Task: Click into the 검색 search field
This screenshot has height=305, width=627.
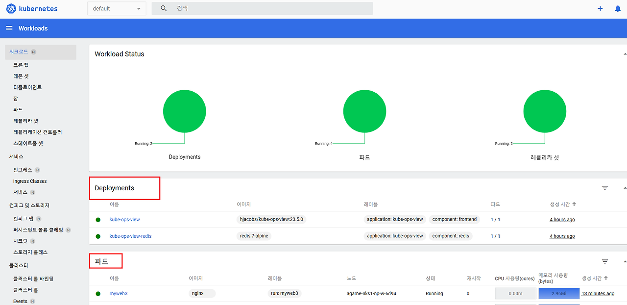Action: 272,8
